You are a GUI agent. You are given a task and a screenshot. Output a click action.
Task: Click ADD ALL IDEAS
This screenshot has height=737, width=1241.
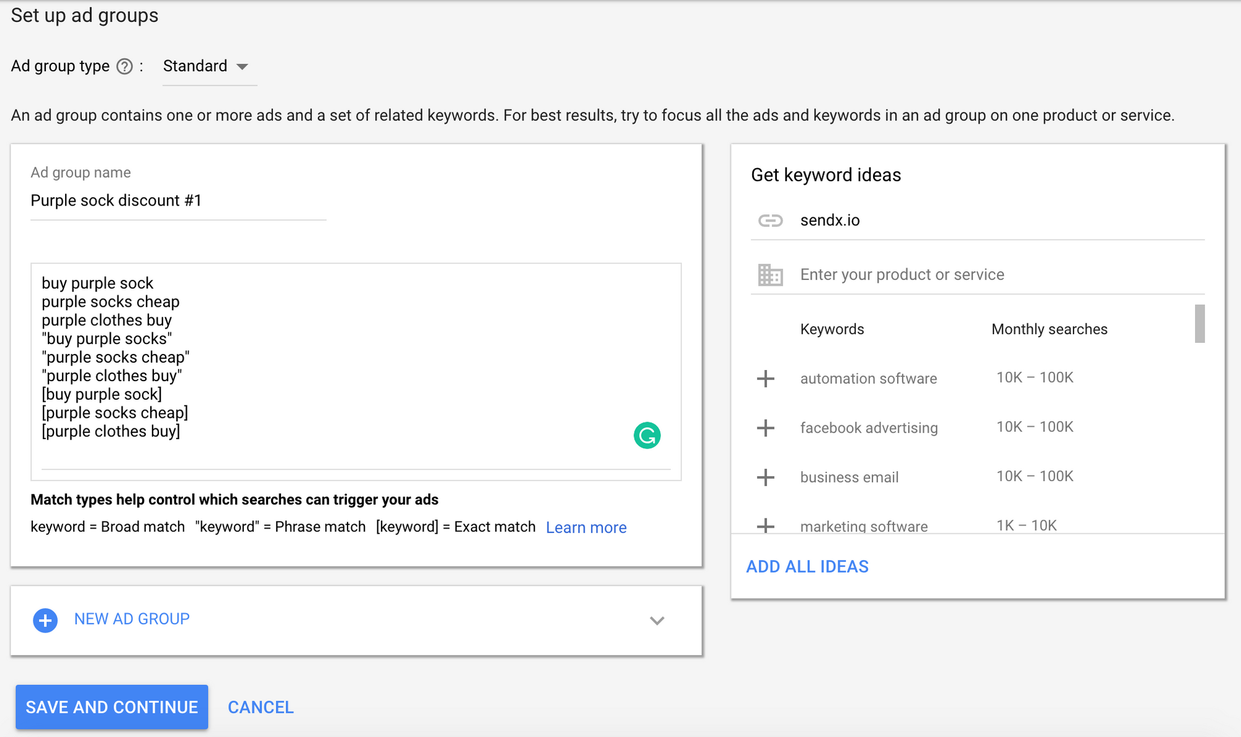807,566
